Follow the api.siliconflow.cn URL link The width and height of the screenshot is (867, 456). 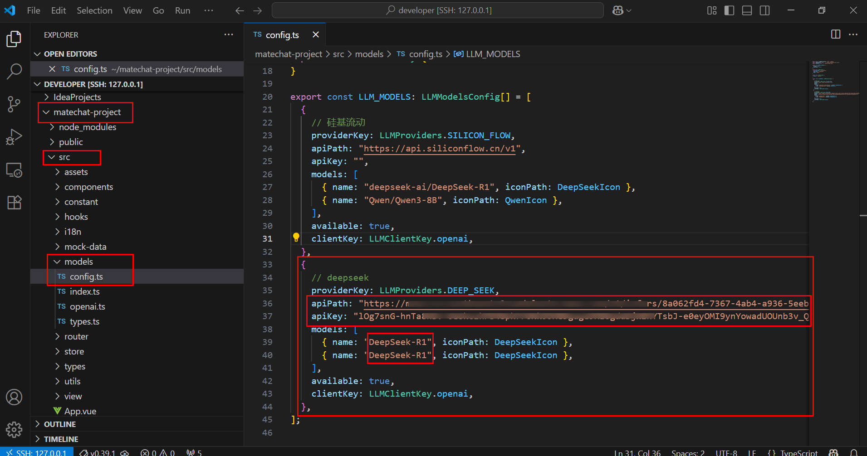[x=439, y=148]
